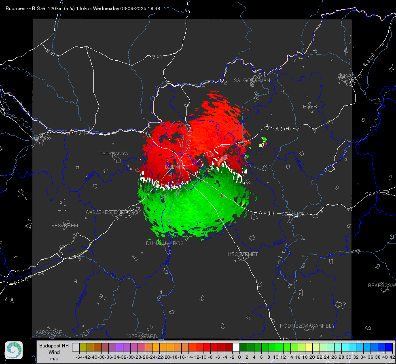The image size is (396, 364).
Task: Select the dark blue last legend swatch
Action: pos(389,347)
